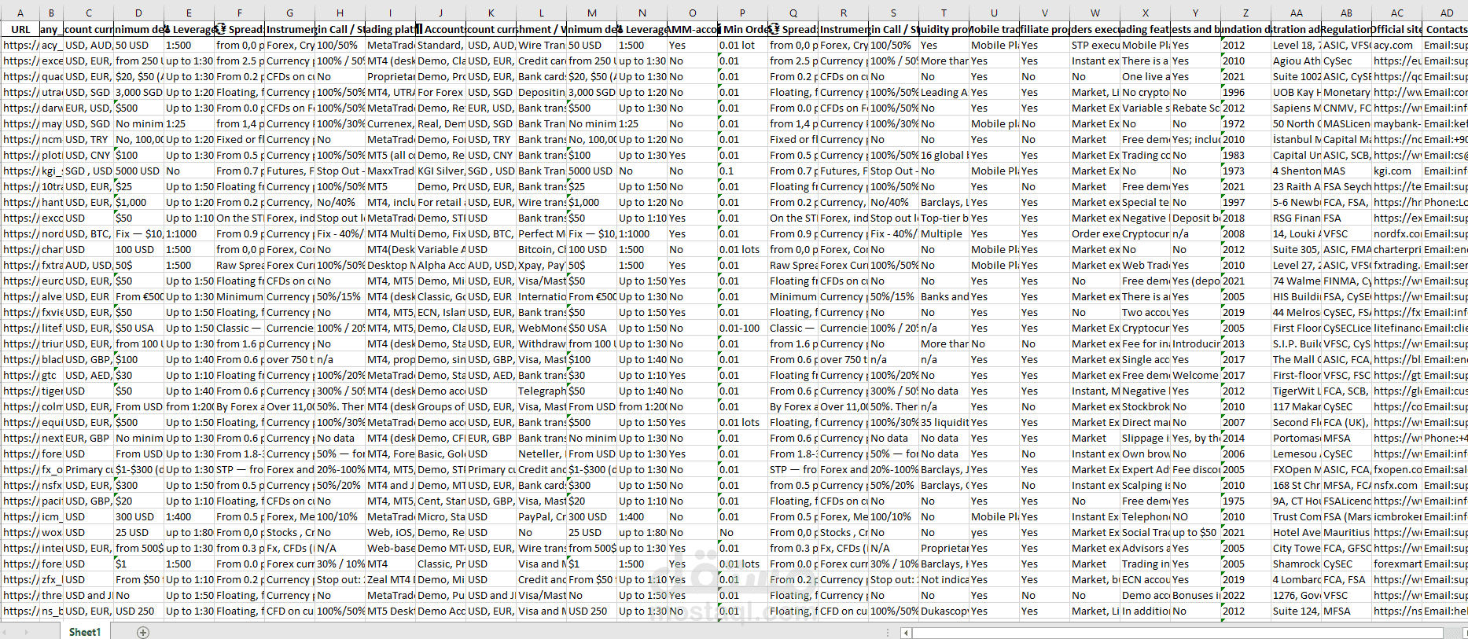Screen dimensions: 1468x639
Task: Select the Trust Com cell
Action: point(1296,516)
